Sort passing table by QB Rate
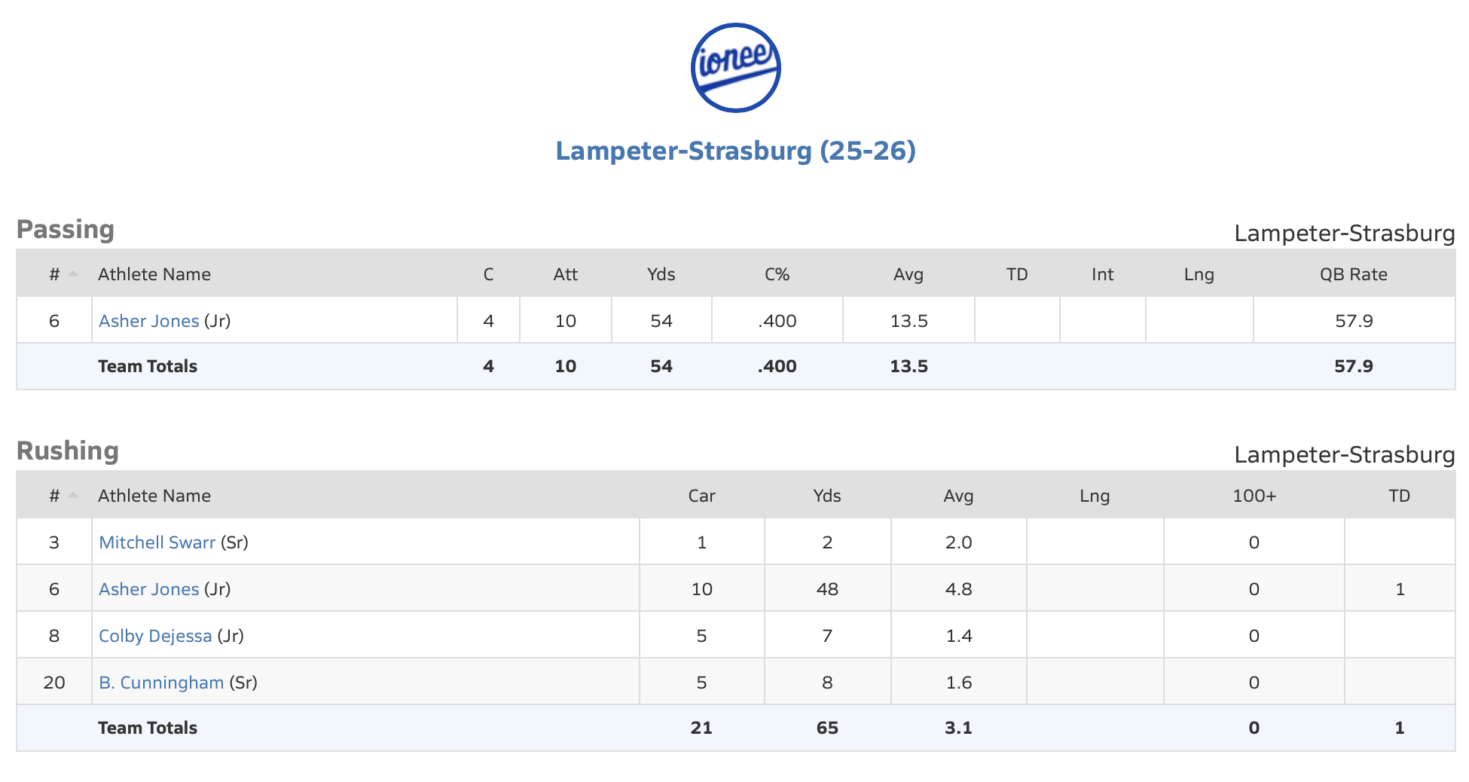This screenshot has height=782, width=1469. coord(1353,274)
